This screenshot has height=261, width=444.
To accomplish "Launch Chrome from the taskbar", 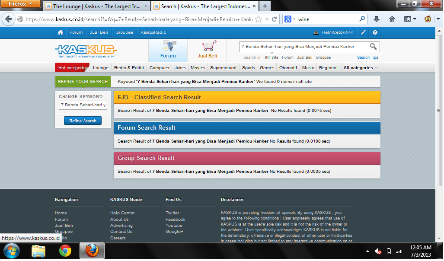I will tap(65, 251).
